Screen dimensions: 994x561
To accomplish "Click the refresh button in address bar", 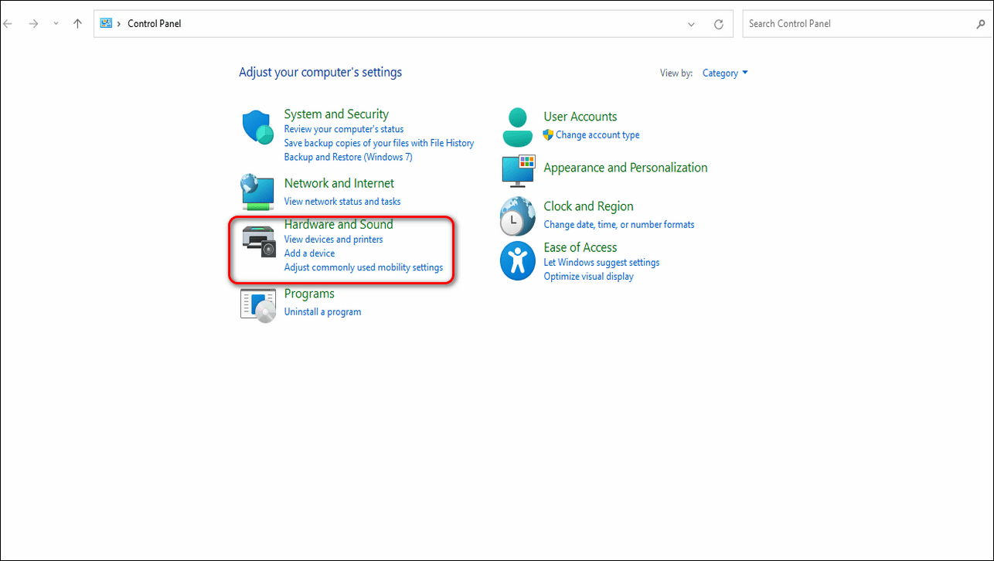I will 718,24.
